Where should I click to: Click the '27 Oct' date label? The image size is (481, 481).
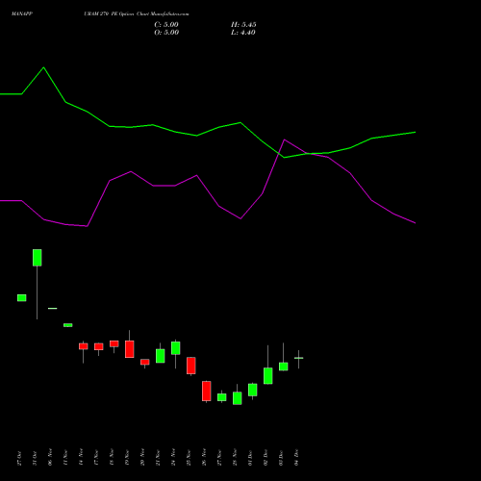[19, 458]
